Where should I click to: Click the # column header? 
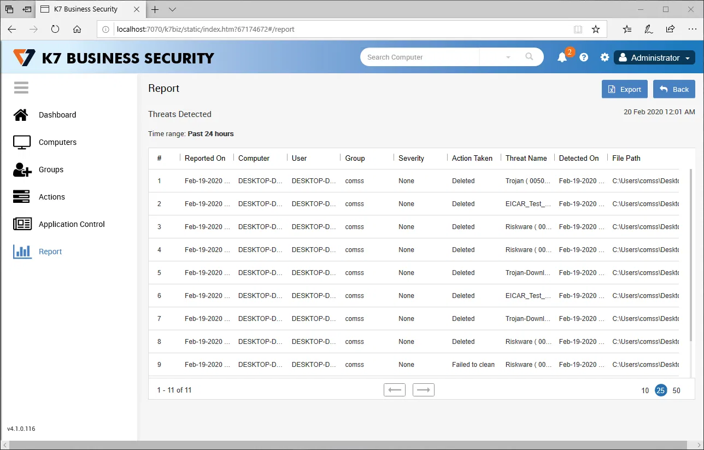tap(159, 158)
